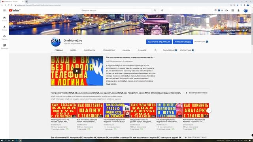Activate voice search microphone
253x142 pixels.
tap(162, 11)
